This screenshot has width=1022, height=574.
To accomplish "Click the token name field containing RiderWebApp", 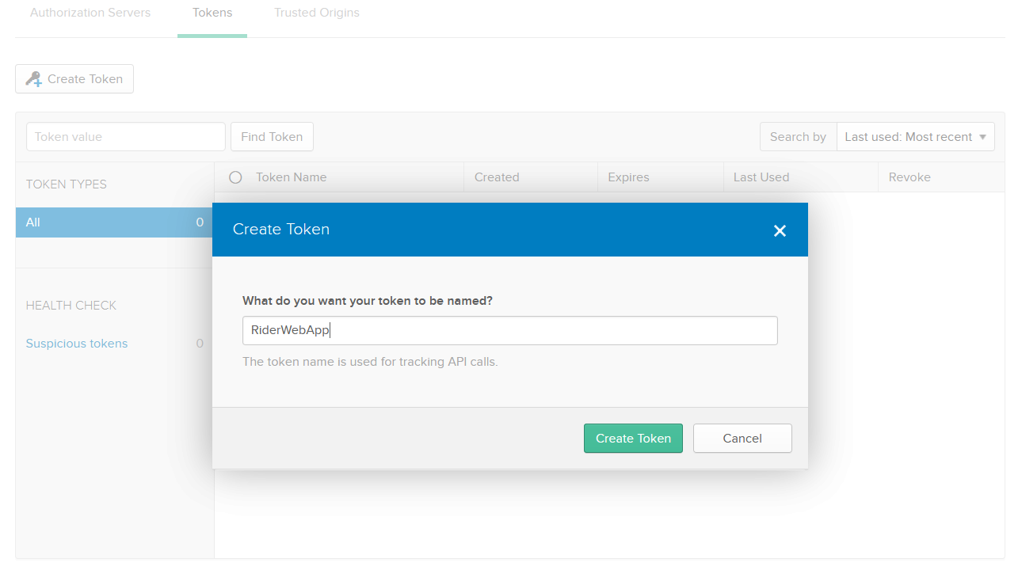I will tap(509, 331).
